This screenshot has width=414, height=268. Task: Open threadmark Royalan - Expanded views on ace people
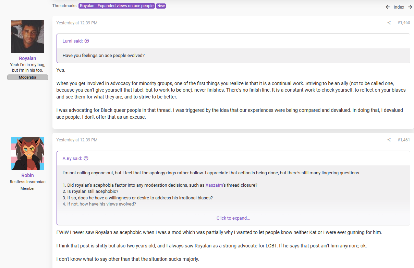117,6
